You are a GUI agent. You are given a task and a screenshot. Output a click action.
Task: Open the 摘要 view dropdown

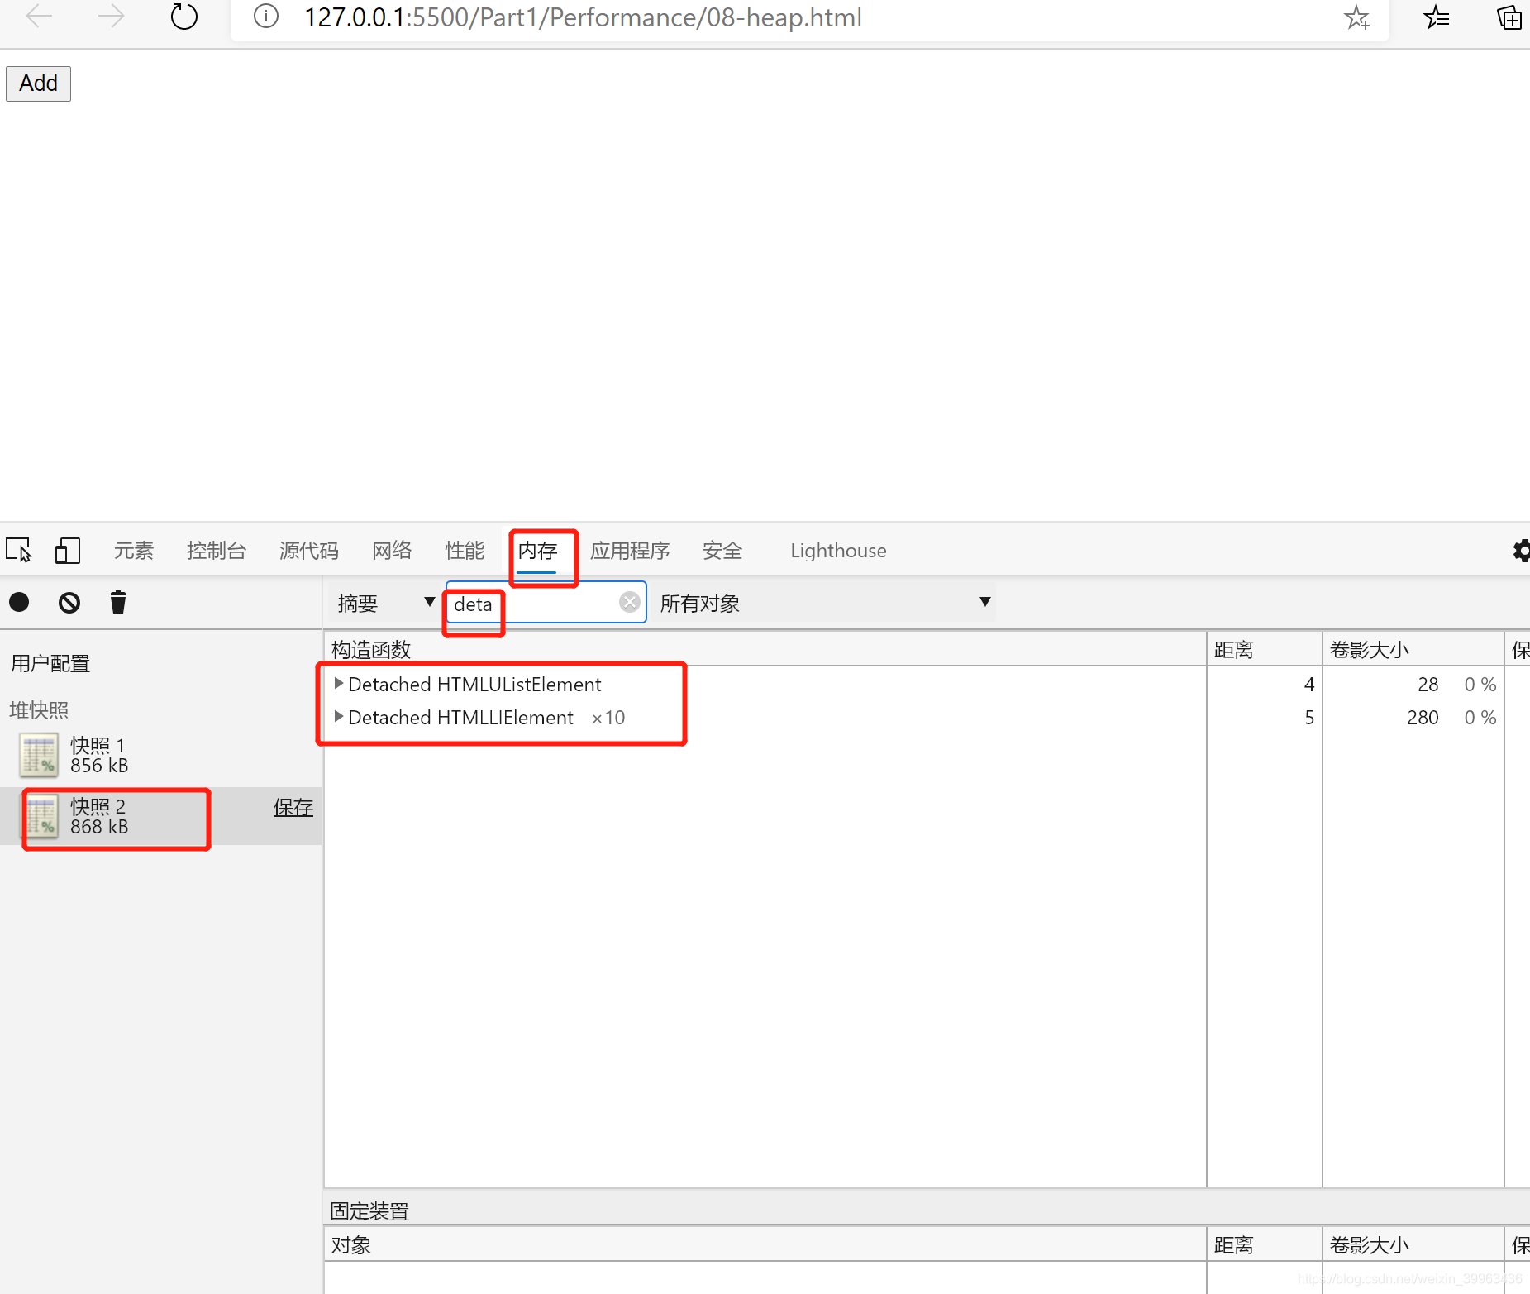point(385,603)
